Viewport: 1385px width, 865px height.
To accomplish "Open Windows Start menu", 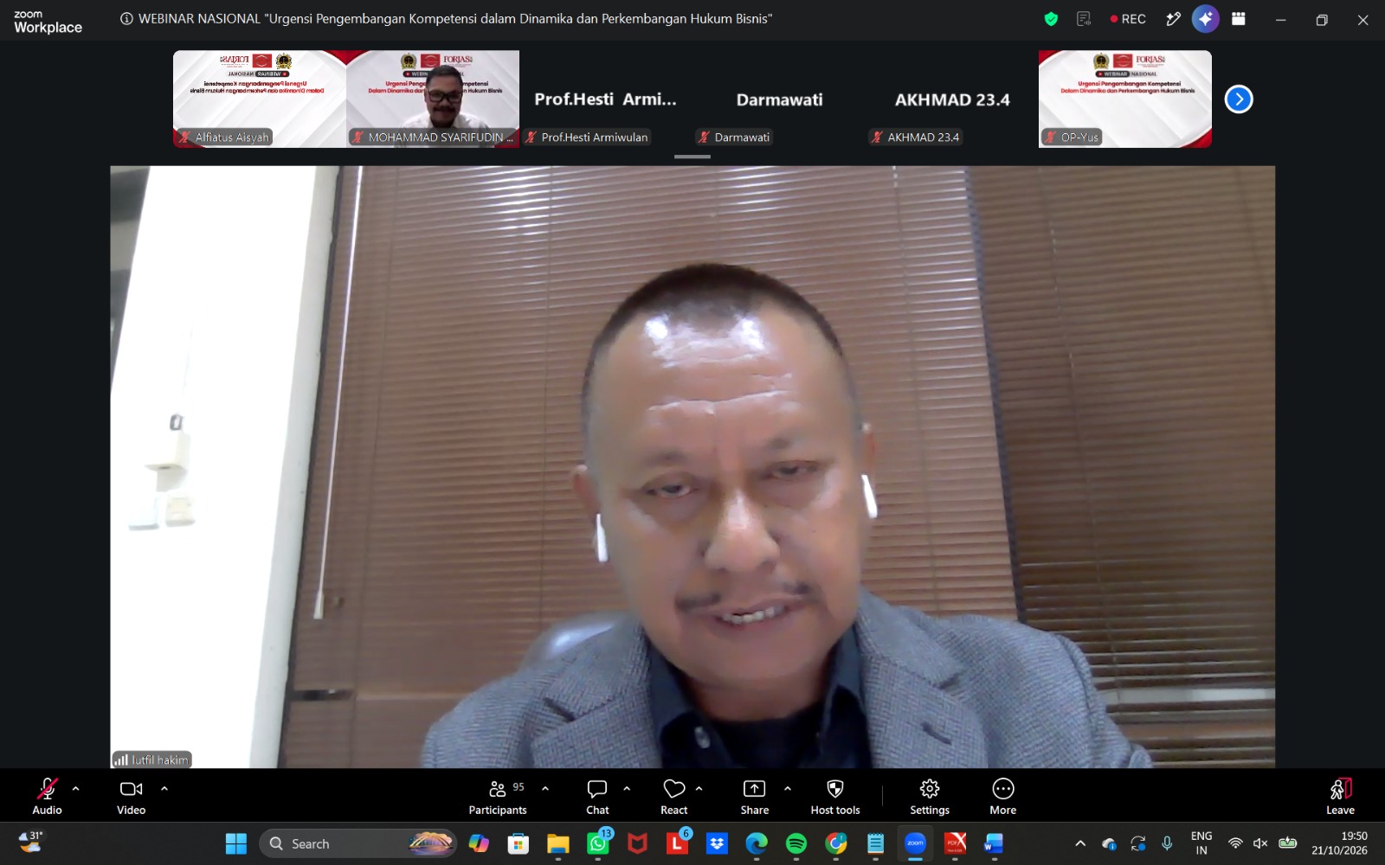I will [x=236, y=843].
